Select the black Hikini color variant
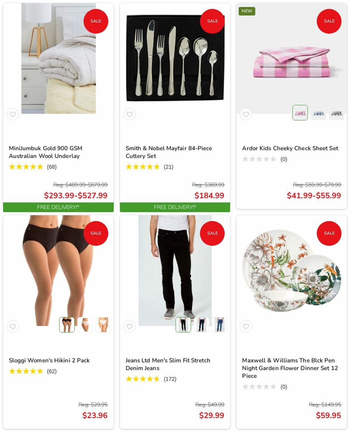350x432 pixels. [x=67, y=325]
